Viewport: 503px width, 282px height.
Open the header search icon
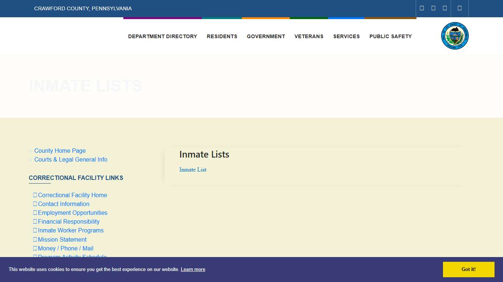coord(460,8)
